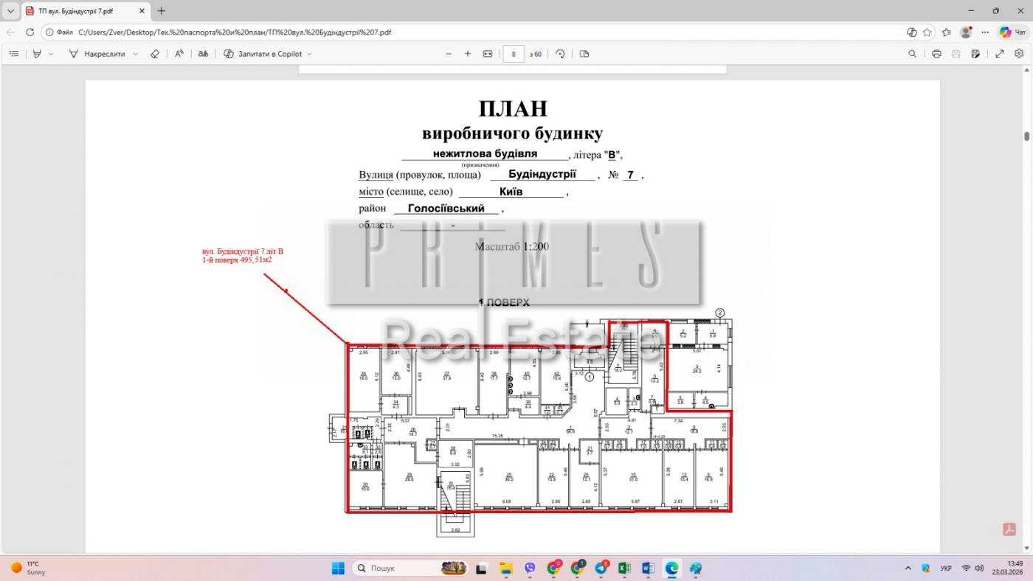Screen dimensions: 1033x581
Task: Open find in PDF search icon
Action: [912, 54]
